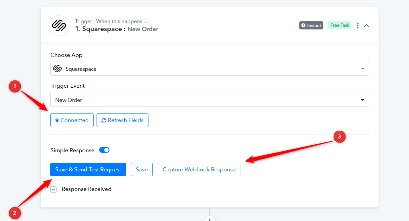Click the red annotation marker 3
Viewport: 409px width, 221px height.
(x=339, y=137)
